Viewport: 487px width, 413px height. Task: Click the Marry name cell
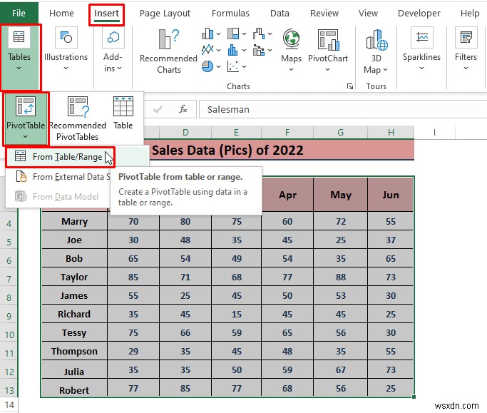click(x=75, y=221)
